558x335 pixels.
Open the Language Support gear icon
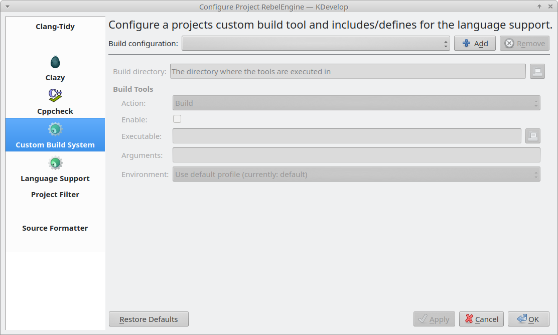pos(55,163)
